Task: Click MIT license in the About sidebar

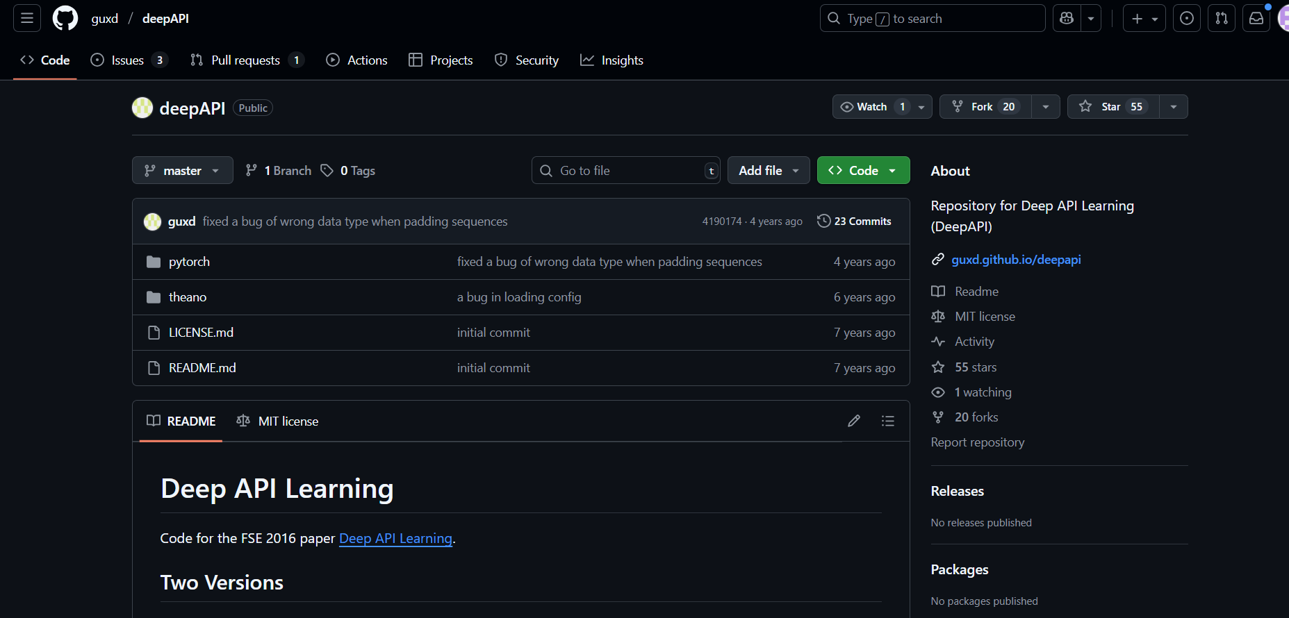Action: (x=985, y=317)
